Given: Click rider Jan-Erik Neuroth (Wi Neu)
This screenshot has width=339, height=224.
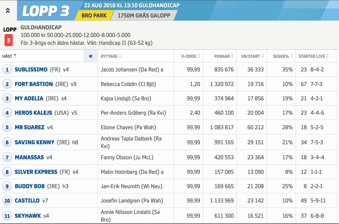Looking at the screenshot, I should click(131, 186).
